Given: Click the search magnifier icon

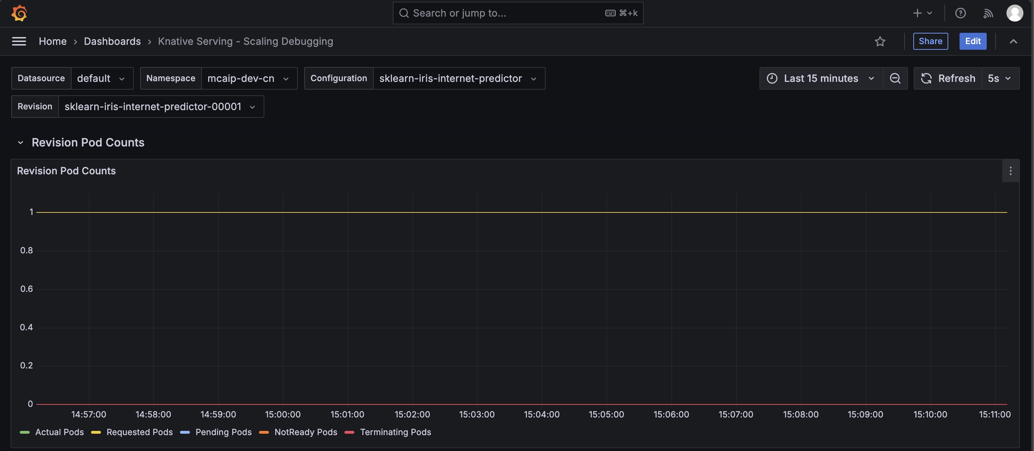Looking at the screenshot, I should point(403,13).
